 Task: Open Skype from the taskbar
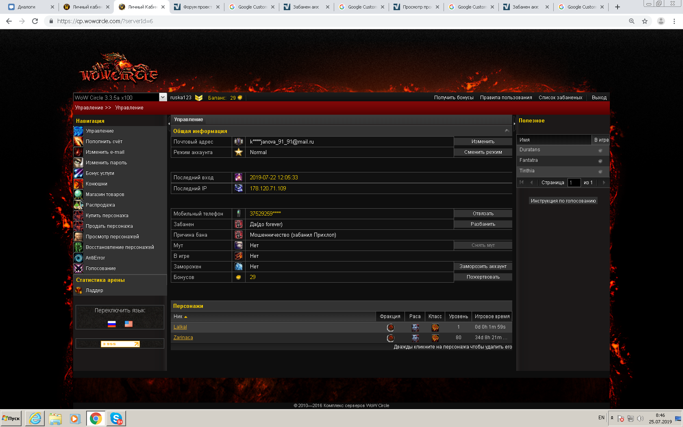click(116, 418)
